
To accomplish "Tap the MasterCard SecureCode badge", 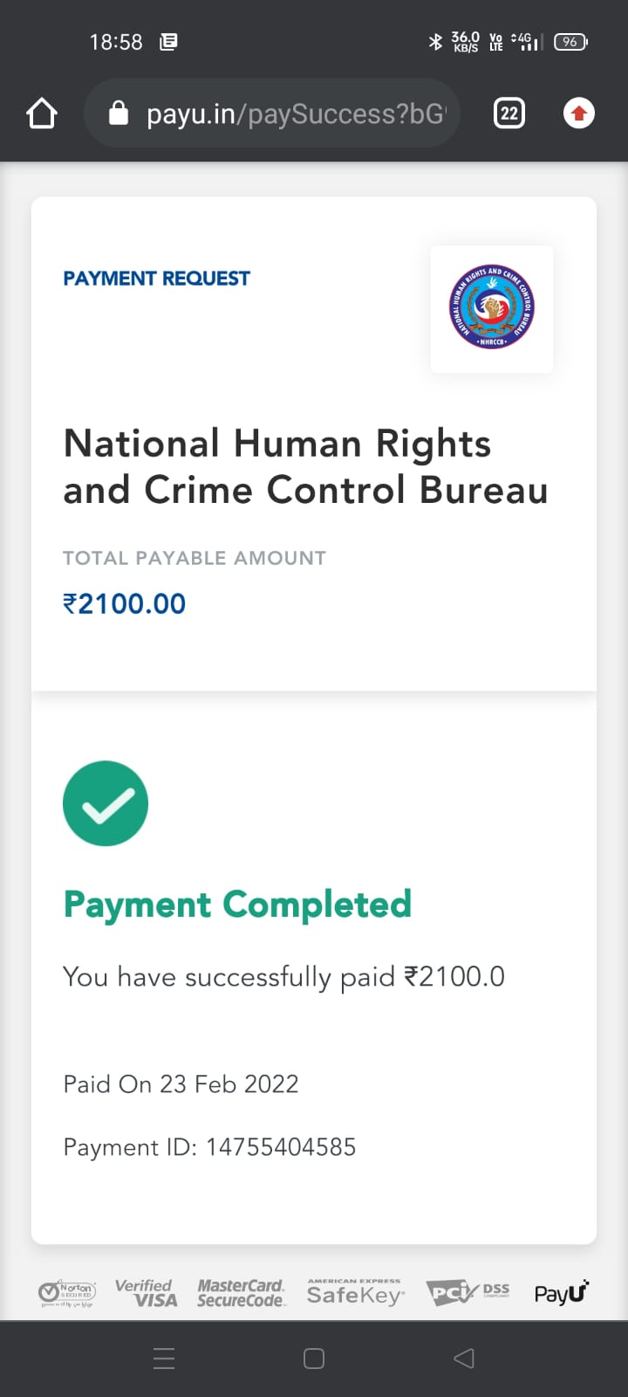I will [x=241, y=1292].
